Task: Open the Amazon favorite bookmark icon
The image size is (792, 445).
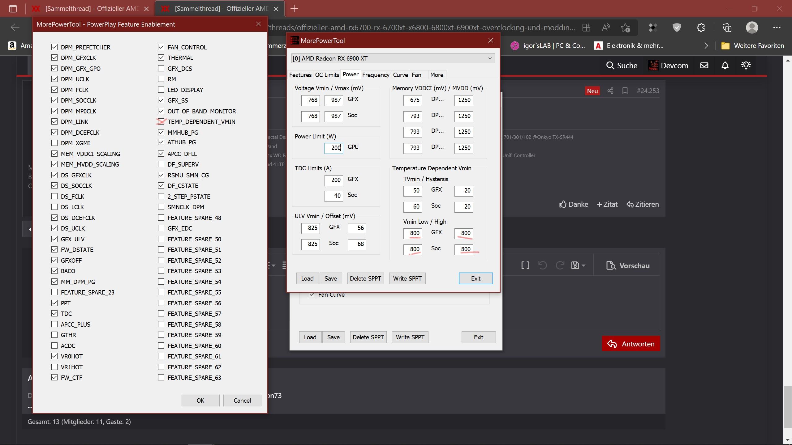Action: pyautogui.click(x=12, y=46)
